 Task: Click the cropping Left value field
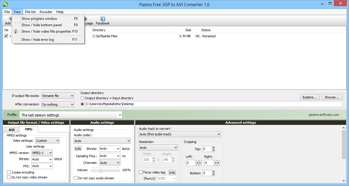pos(191,163)
